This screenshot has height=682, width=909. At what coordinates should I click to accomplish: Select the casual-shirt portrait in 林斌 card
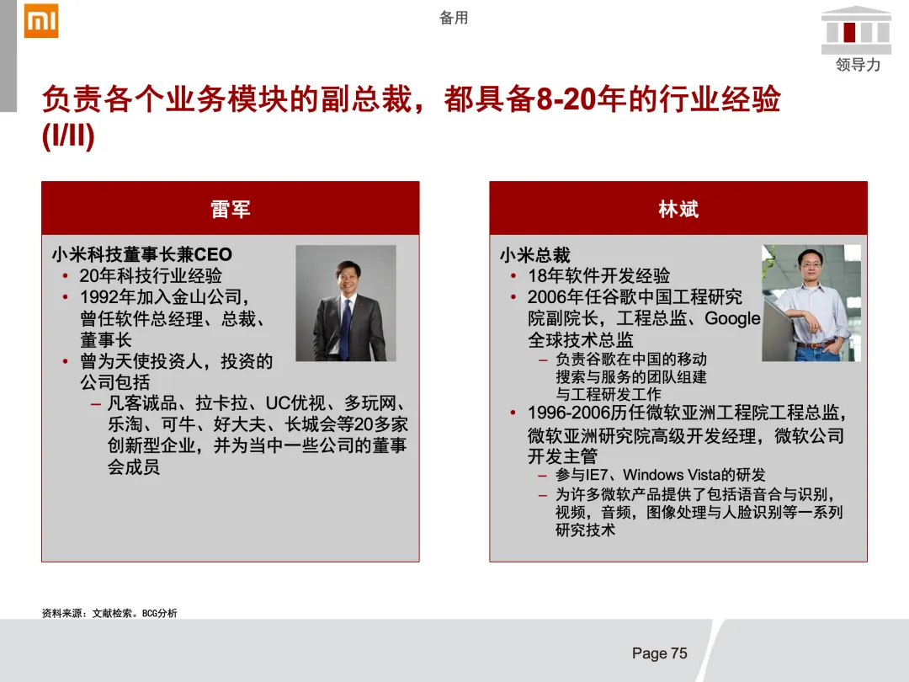(x=811, y=303)
